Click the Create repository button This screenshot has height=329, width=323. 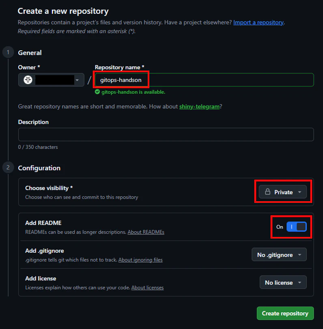point(285,313)
